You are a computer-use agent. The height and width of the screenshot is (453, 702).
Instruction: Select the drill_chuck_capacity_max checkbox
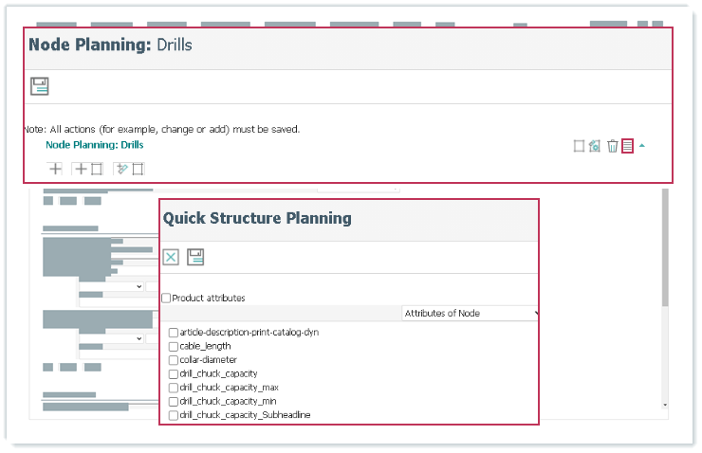[x=174, y=388]
